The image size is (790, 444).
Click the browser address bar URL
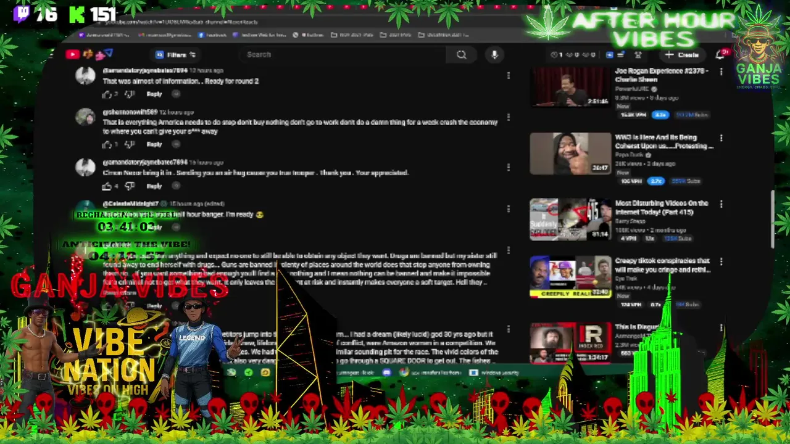180,22
